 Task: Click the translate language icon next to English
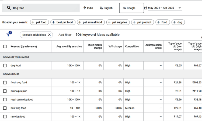click(101, 8)
